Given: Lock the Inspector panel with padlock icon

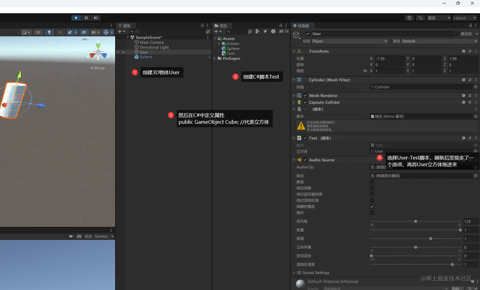Looking at the screenshot, I should click(x=470, y=25).
